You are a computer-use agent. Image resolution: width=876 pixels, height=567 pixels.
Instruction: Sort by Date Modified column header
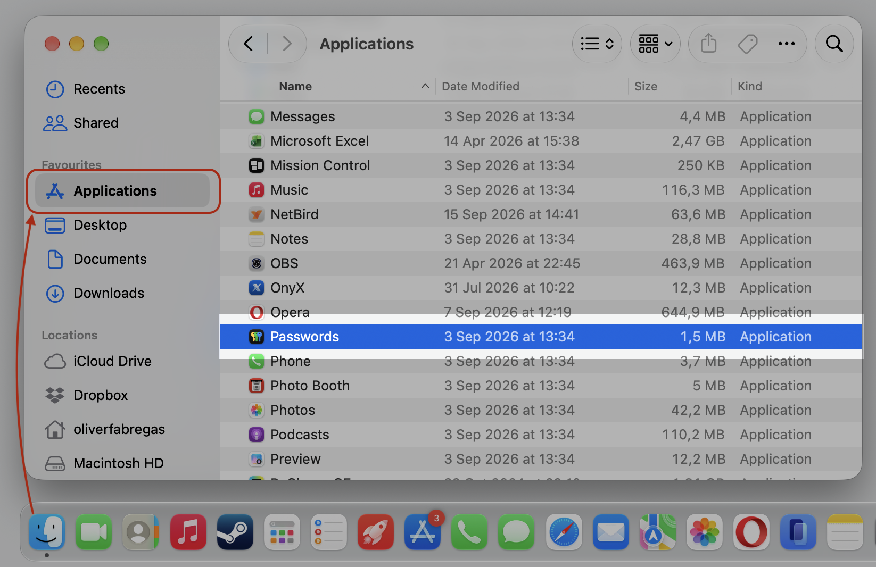[481, 86]
